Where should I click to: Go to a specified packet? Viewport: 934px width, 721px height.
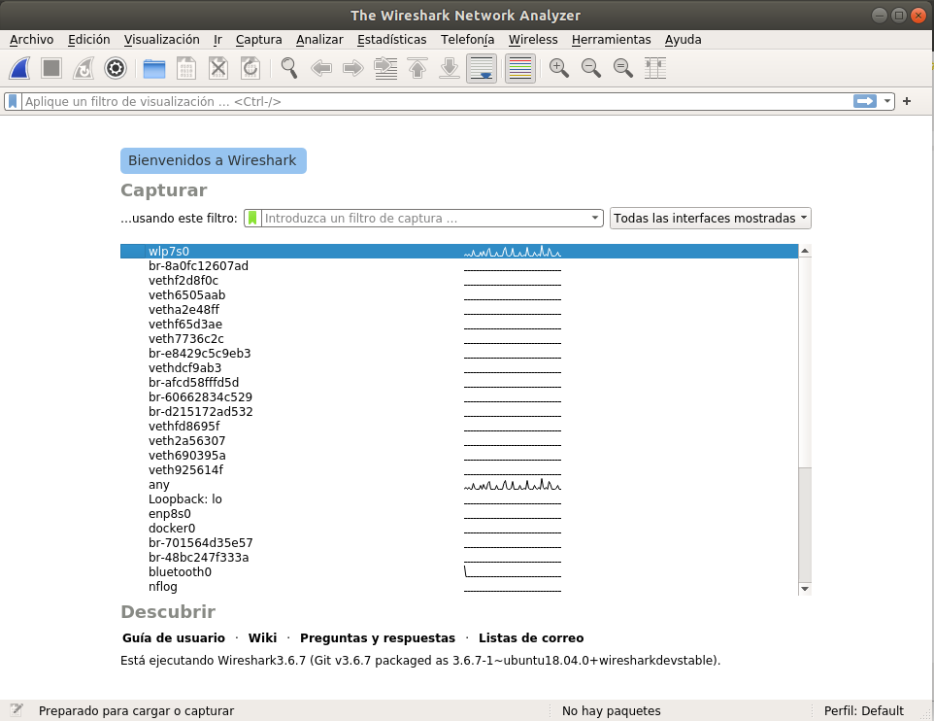click(385, 68)
